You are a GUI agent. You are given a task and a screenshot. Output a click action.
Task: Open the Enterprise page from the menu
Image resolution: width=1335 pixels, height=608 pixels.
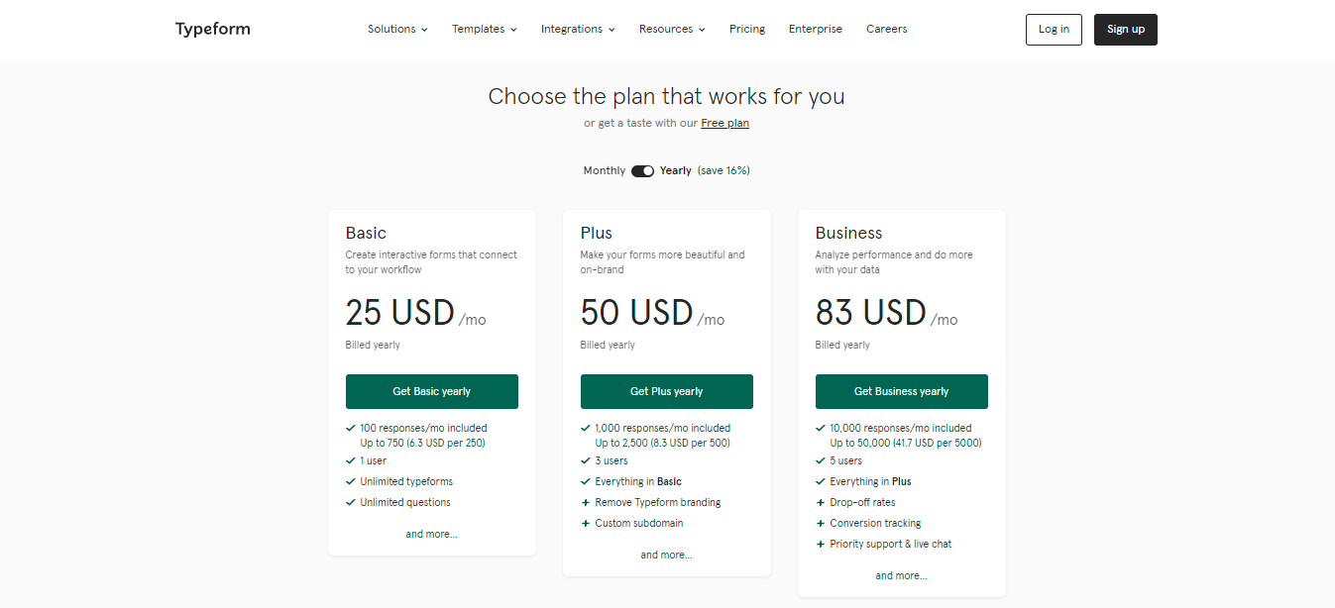(815, 29)
